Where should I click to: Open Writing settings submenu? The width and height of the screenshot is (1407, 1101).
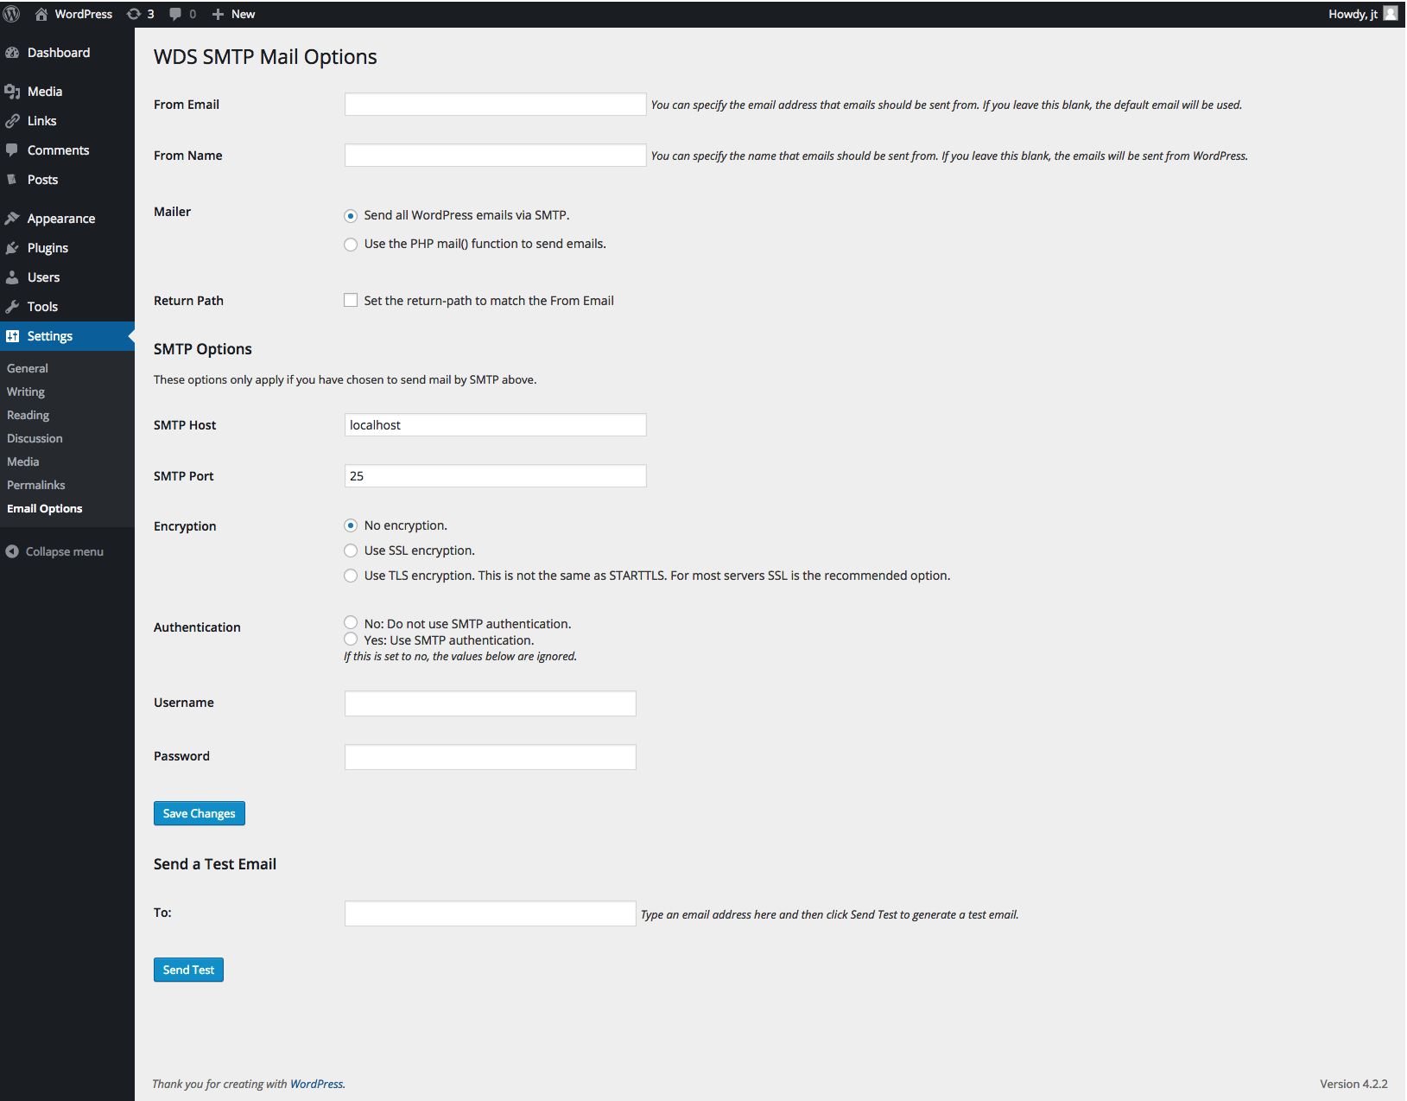26,391
